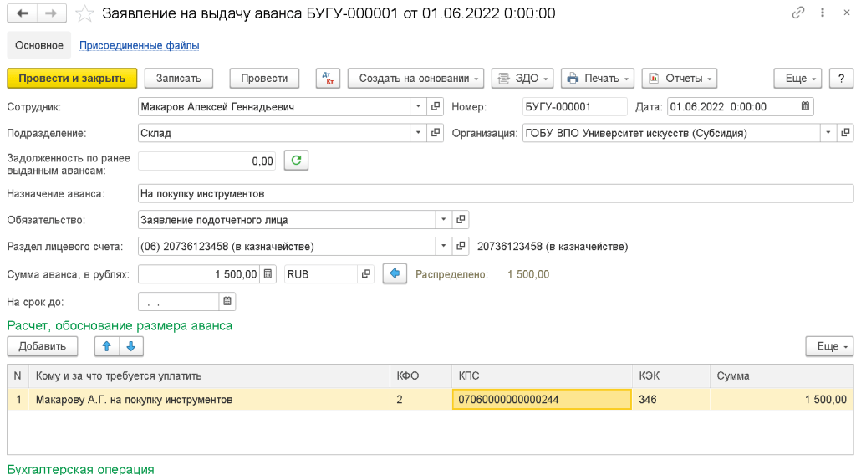
Task: Open calculator for Сумма аванса field
Action: [x=267, y=273]
